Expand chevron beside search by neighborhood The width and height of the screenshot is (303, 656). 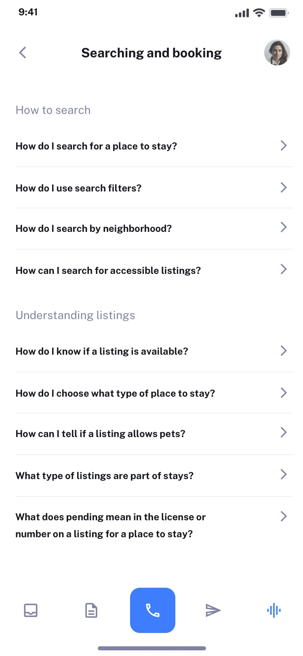[x=284, y=227]
